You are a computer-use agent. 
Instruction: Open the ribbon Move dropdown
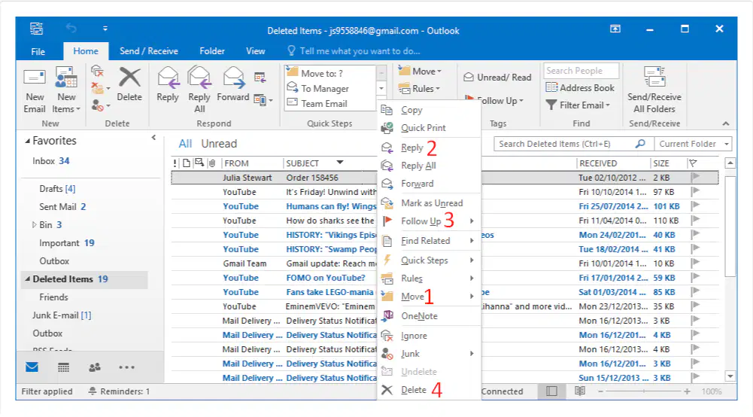421,71
